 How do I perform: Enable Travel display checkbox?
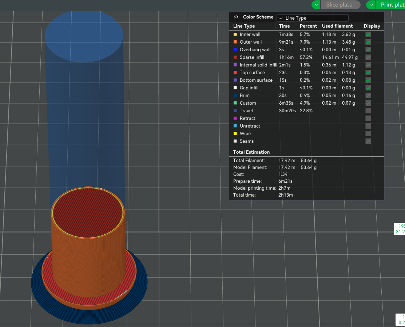pos(368,110)
